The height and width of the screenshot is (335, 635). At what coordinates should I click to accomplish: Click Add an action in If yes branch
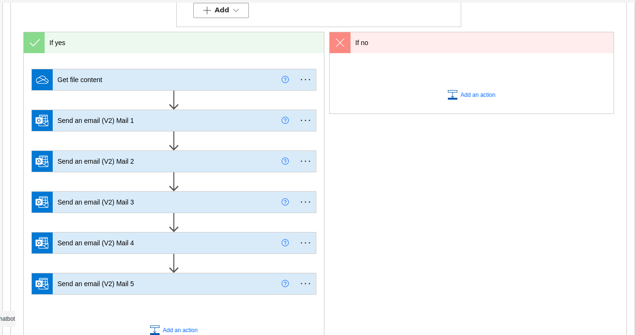[174, 330]
